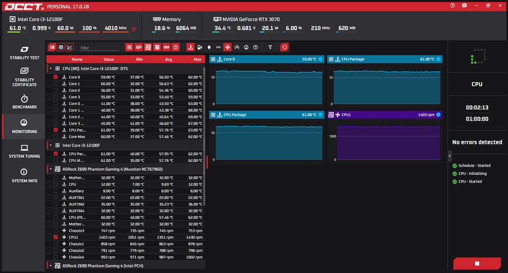Viewport: 508px width, 273px height.
Task: Switch to combined table and graph view
Action: click(x=52, y=47)
